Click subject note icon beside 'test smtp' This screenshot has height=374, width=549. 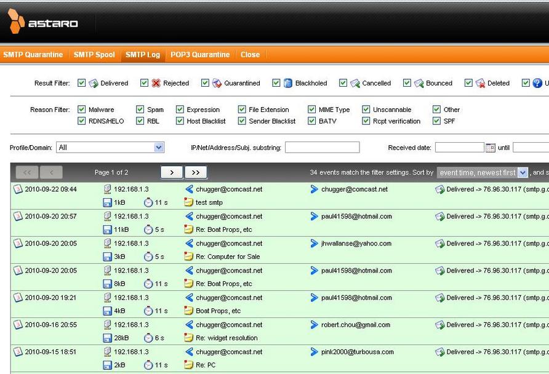coord(190,202)
